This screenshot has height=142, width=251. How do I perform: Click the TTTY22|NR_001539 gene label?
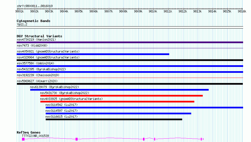(x=35, y=136)
